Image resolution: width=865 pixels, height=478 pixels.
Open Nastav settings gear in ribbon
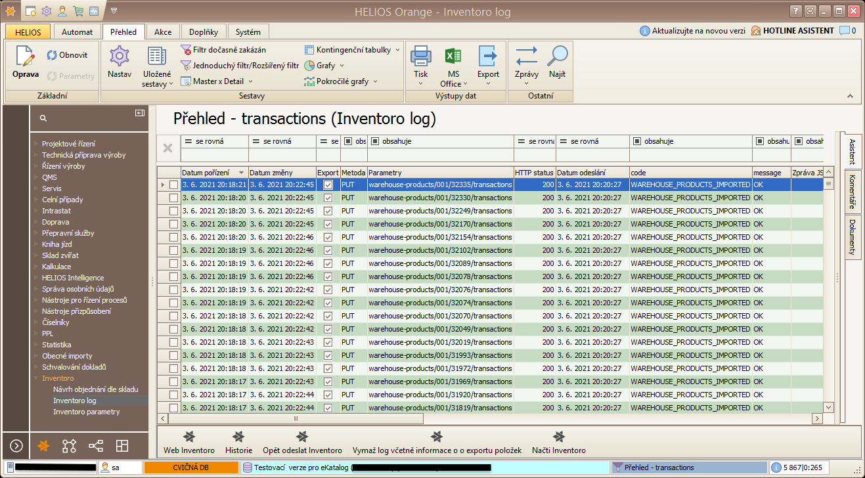click(120, 56)
